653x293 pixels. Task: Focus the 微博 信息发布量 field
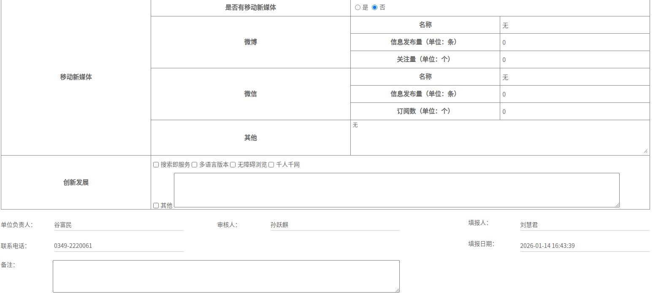(574, 43)
